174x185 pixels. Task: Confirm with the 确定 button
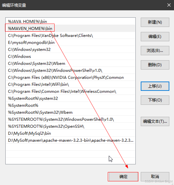(123, 177)
